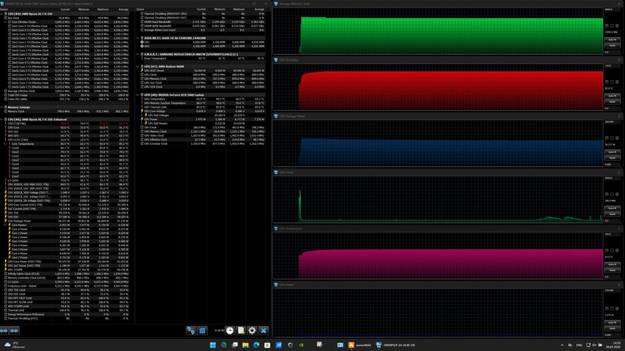This screenshot has width=625, height=351.
Task: Collapse the Core Powers group
Action: [6, 225]
